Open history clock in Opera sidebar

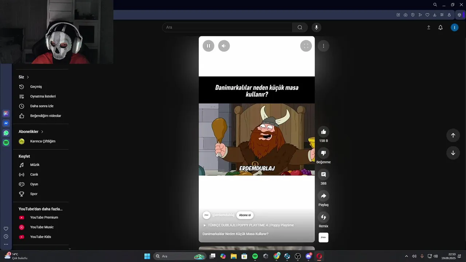[x=6, y=237]
